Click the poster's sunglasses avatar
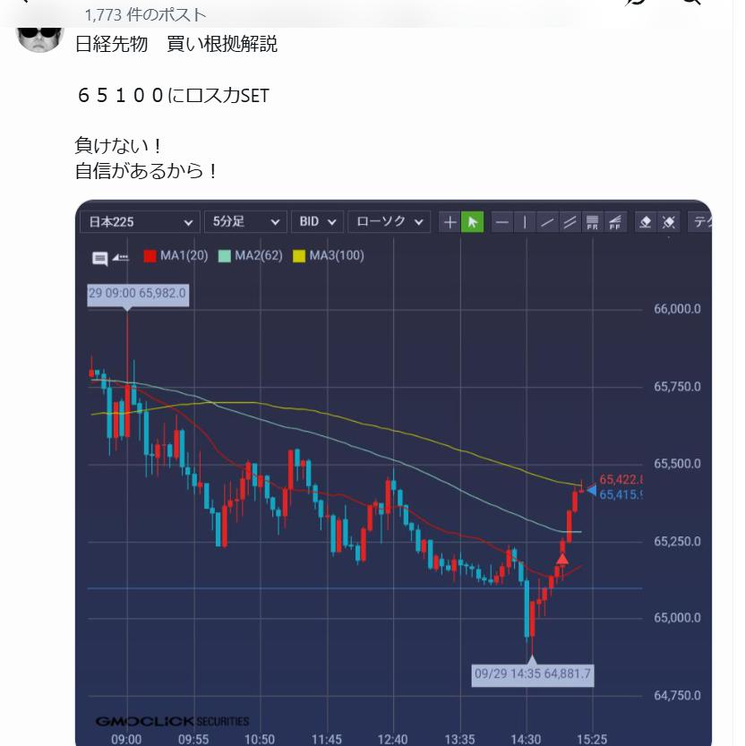Image resolution: width=745 pixels, height=746 pixels. coord(40,37)
